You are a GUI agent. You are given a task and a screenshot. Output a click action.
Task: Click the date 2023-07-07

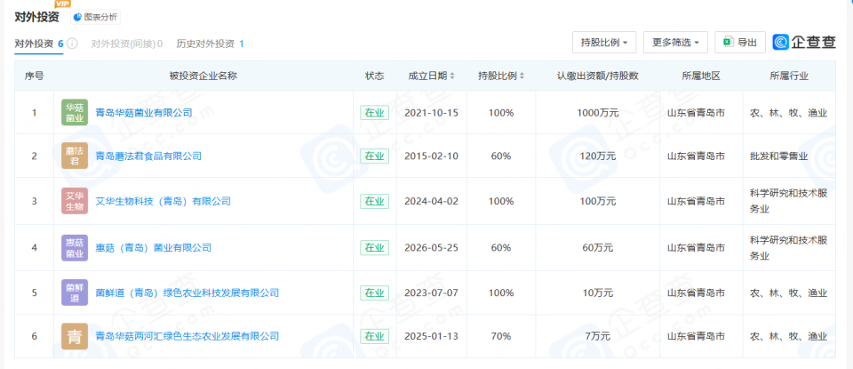[x=432, y=293]
